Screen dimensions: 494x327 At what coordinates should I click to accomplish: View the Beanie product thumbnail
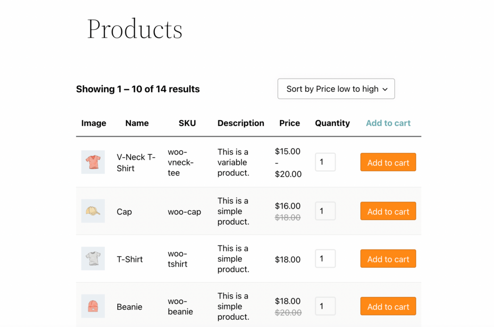(93, 306)
